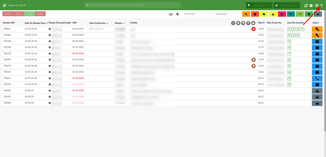Open the bar chart statistics icon

click(x=171, y=14)
